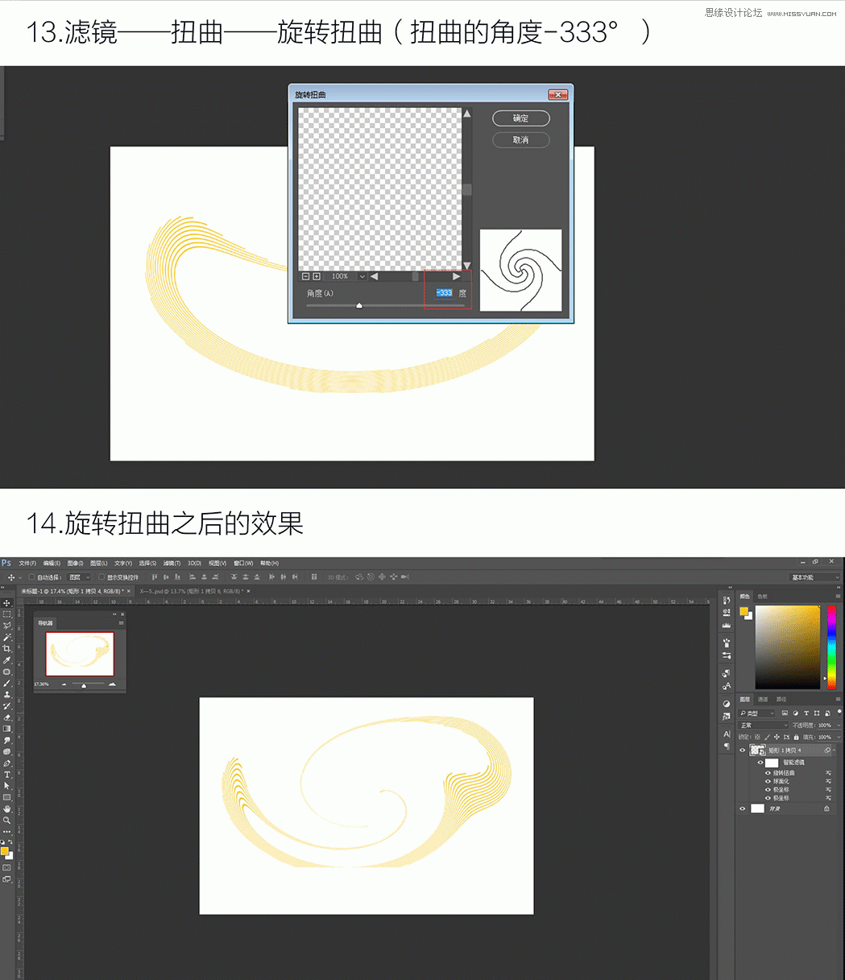Image resolution: width=845 pixels, height=980 pixels.
Task: Click navigator zoom-in large mountains button
Action: coord(112,684)
